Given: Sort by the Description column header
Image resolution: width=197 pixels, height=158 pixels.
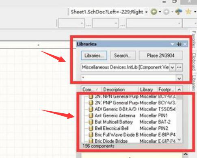Looking at the screenshot, I should [120, 90].
